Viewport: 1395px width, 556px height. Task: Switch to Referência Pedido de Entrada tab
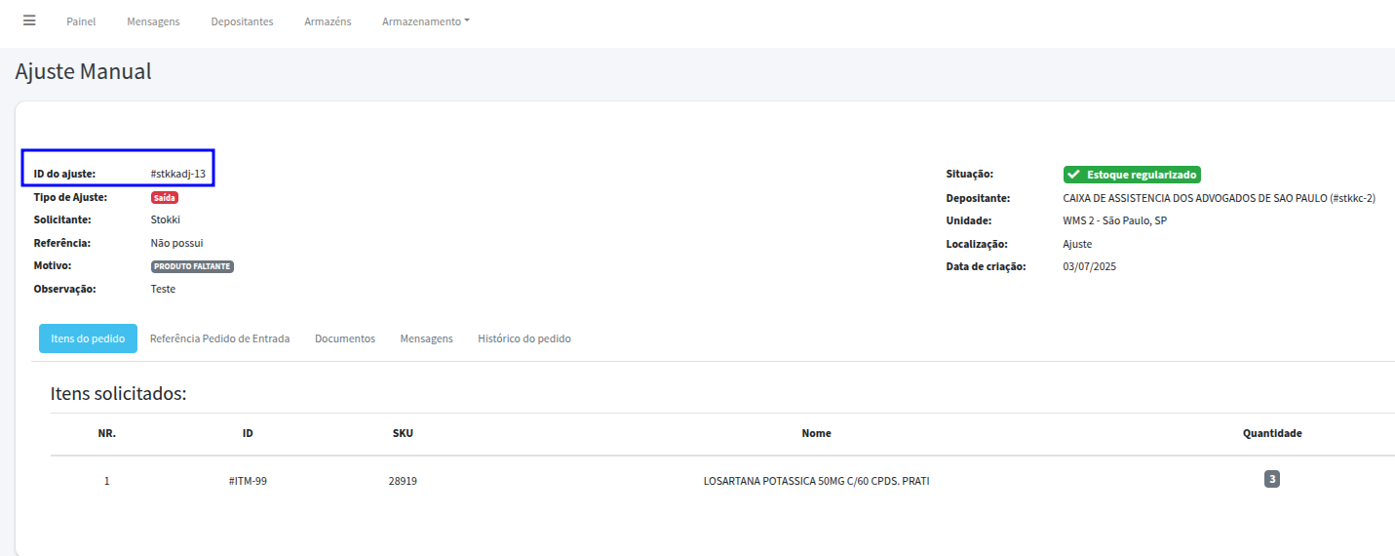point(219,338)
